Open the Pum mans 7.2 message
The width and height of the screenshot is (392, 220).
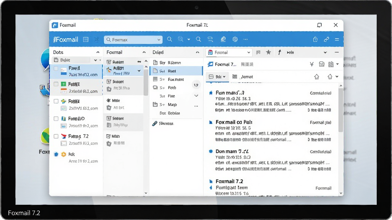(x=271, y=101)
